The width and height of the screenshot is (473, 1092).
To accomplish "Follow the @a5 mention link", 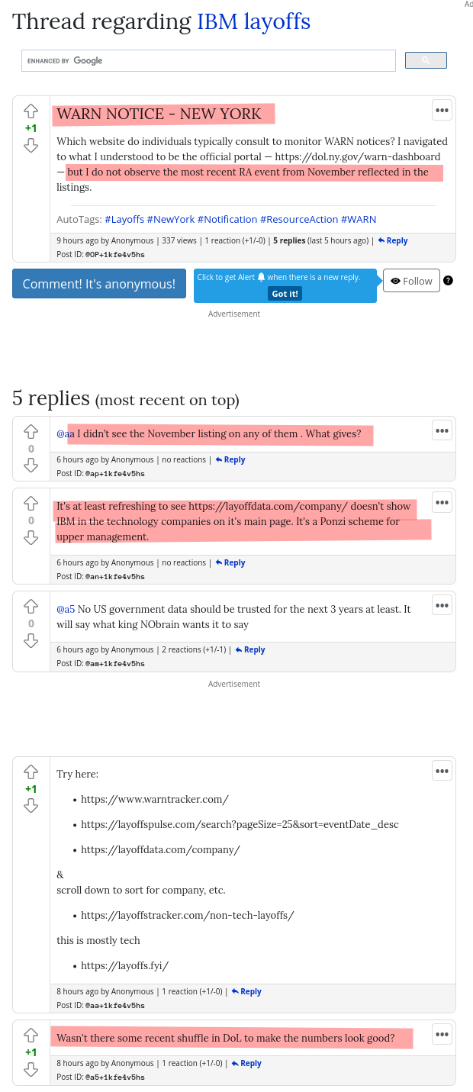I will tap(66, 609).
